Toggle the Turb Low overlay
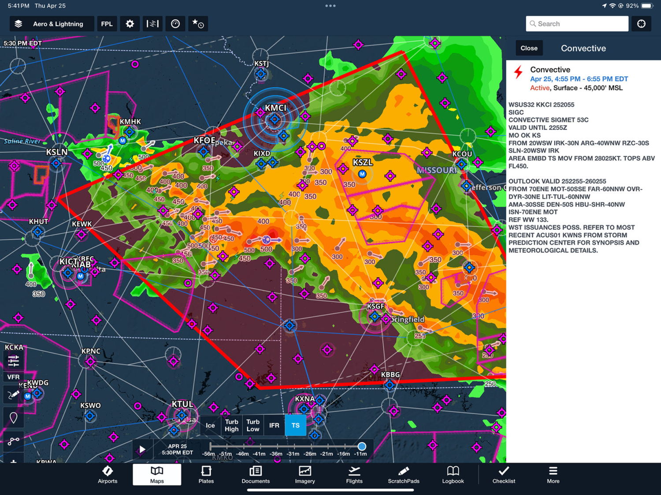This screenshot has width=661, height=495. point(253,425)
